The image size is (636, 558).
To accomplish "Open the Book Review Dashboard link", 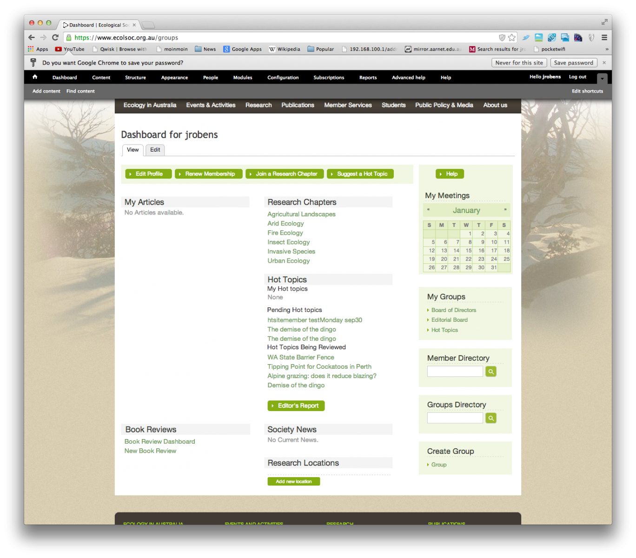I will (159, 442).
